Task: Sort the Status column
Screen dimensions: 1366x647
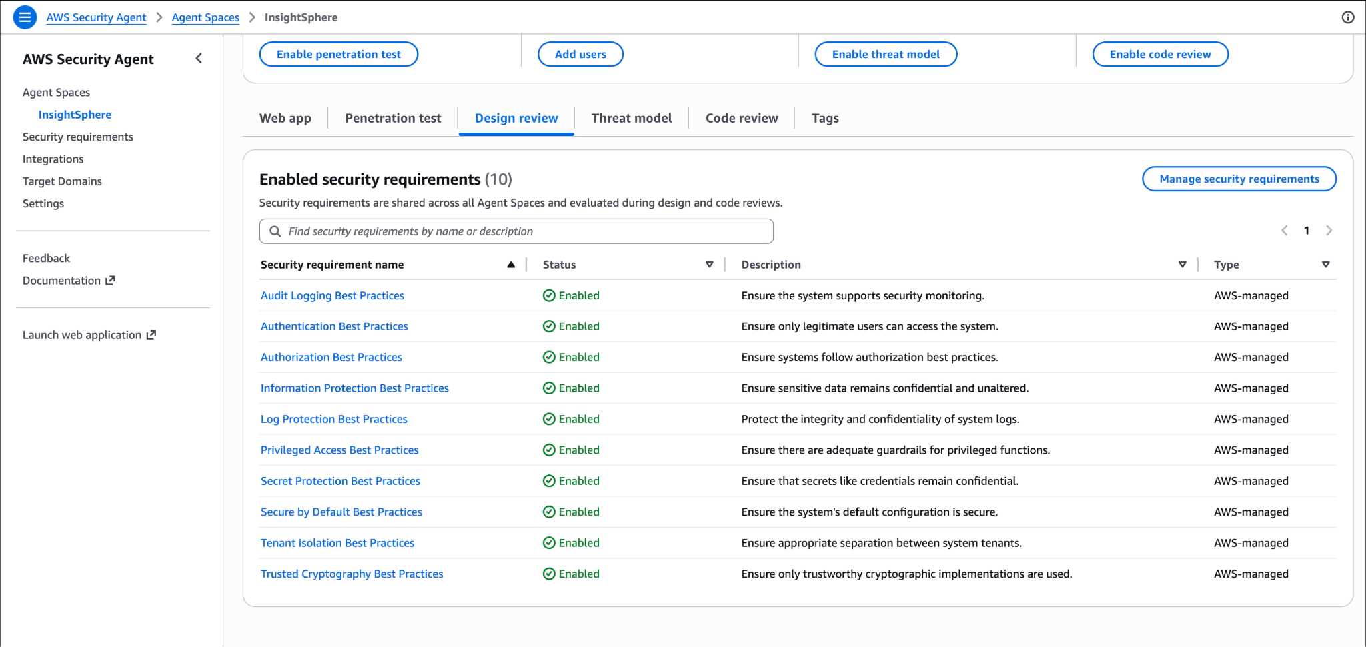Action: click(x=710, y=265)
